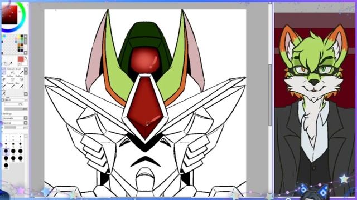Select the Brush tool in the first tray row
Screen dimensions: 357x200
pyautogui.click(x=20, y=71)
